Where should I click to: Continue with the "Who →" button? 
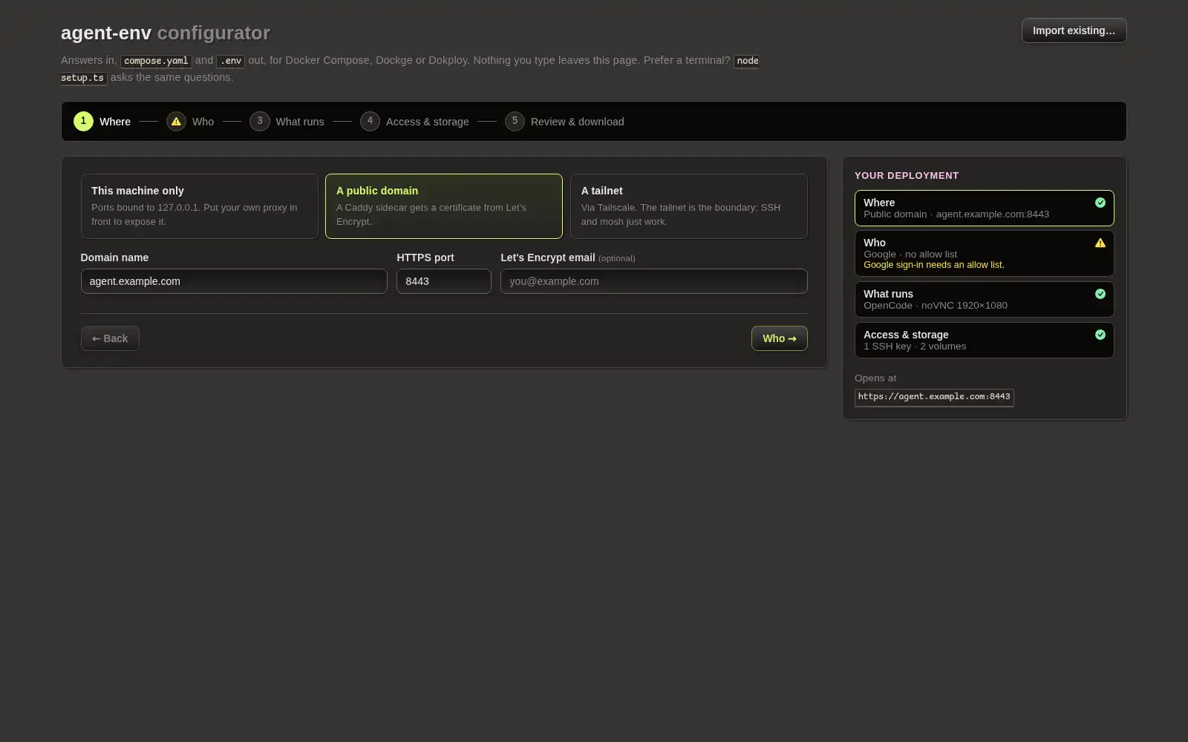779,338
